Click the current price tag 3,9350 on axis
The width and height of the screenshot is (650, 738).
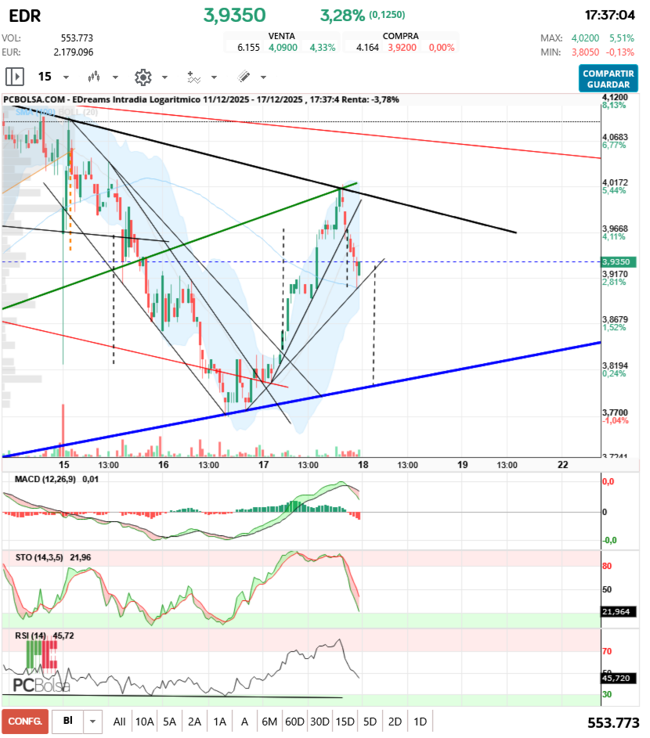tap(619, 261)
